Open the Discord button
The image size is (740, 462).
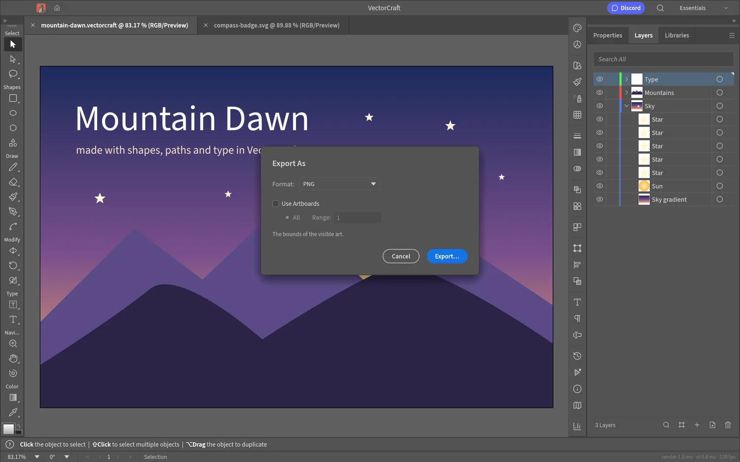(626, 8)
